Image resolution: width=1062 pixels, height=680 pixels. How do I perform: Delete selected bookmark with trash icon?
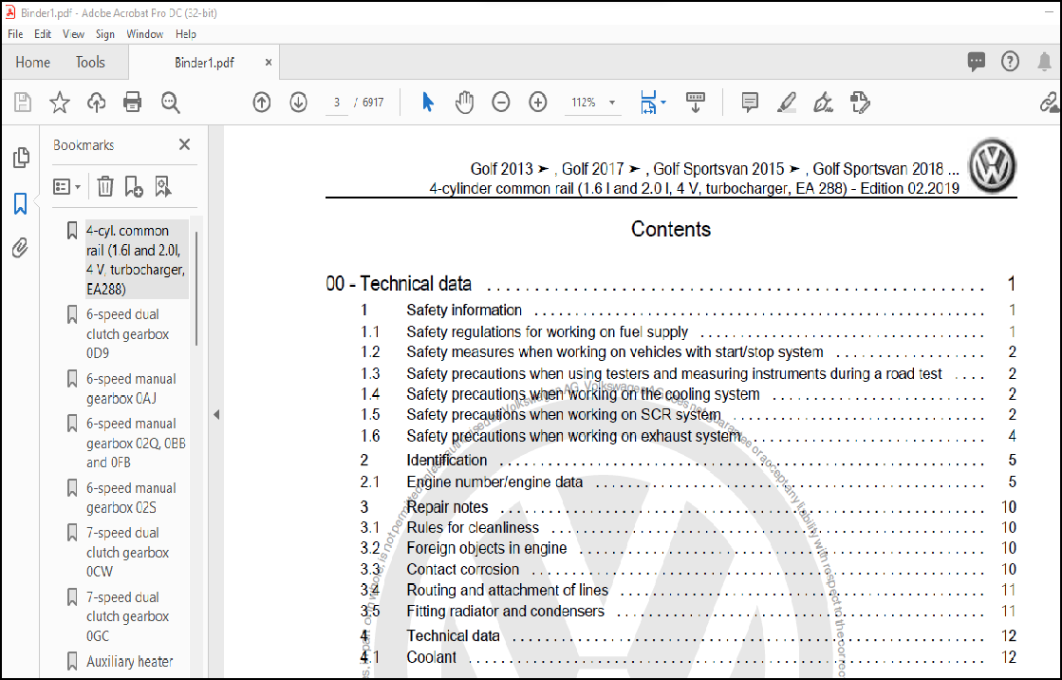click(x=105, y=186)
